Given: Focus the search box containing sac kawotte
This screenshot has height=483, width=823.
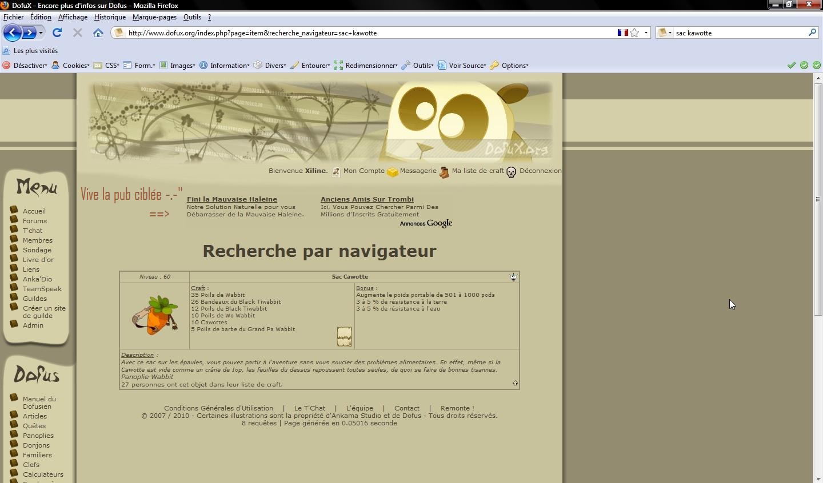Looking at the screenshot, I should (740, 33).
